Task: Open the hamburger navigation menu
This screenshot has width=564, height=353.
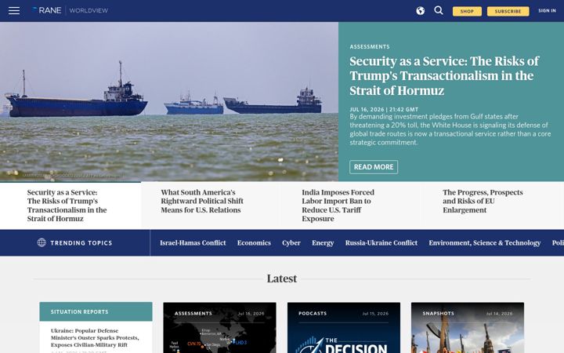Action: tap(14, 11)
